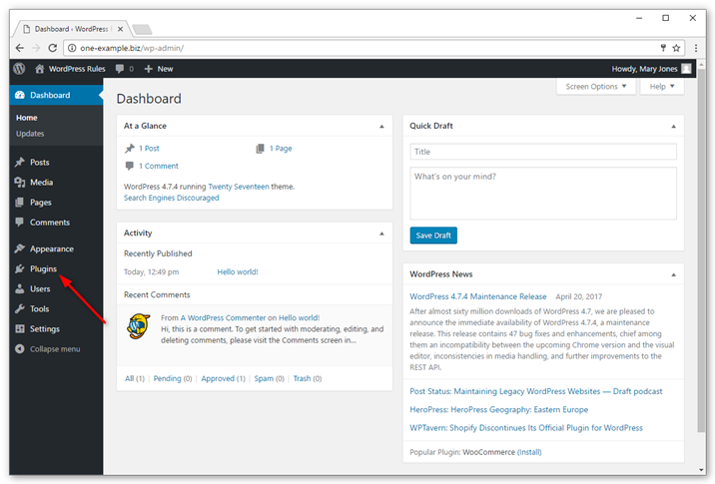The height and width of the screenshot is (484, 715).
Task: Expand the Screen Options dropdown
Action: click(596, 86)
